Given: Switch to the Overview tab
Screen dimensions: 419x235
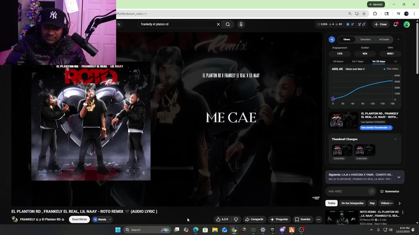Looking at the screenshot, I should 365,39.
